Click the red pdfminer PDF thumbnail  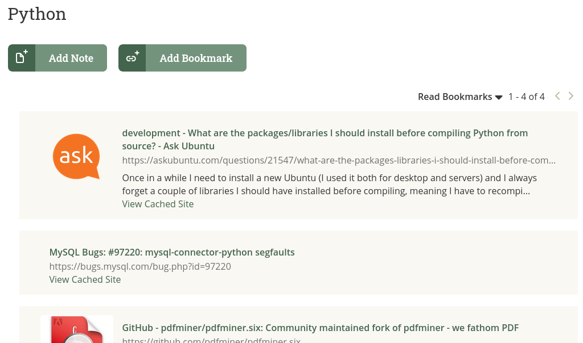coord(77,329)
